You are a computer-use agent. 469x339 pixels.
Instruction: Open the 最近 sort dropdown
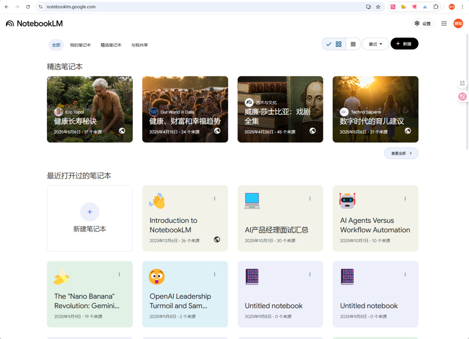pos(375,44)
